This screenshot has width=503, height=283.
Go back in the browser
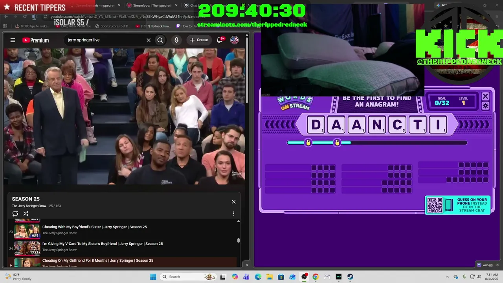pyautogui.click(x=6, y=17)
